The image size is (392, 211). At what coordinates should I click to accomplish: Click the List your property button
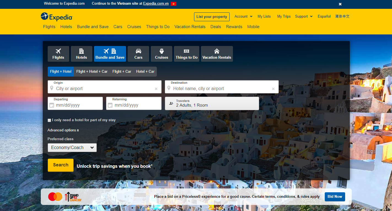(212, 17)
